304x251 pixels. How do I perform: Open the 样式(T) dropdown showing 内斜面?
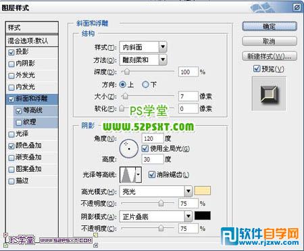tap(143, 47)
